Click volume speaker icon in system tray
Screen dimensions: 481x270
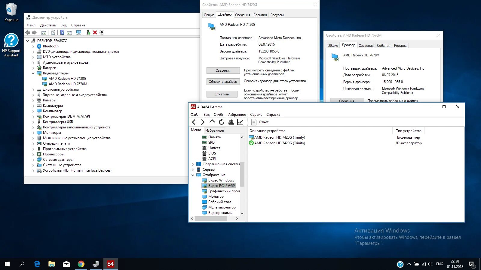click(430, 264)
